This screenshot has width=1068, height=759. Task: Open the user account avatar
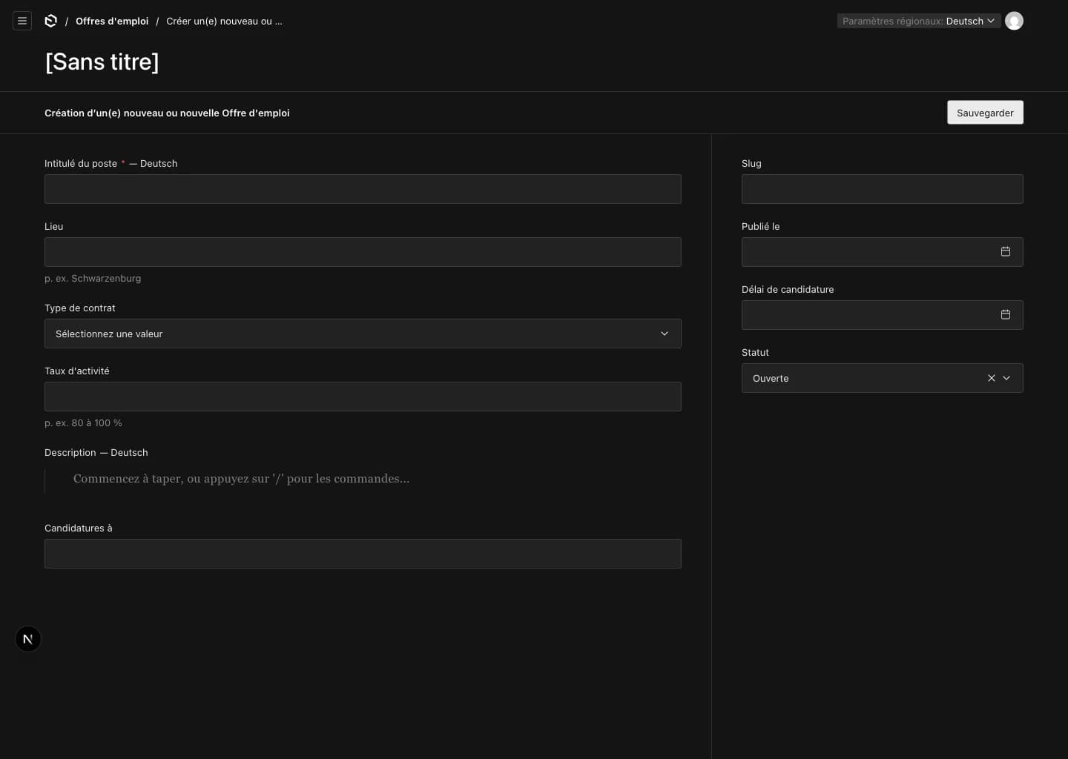tap(1014, 21)
